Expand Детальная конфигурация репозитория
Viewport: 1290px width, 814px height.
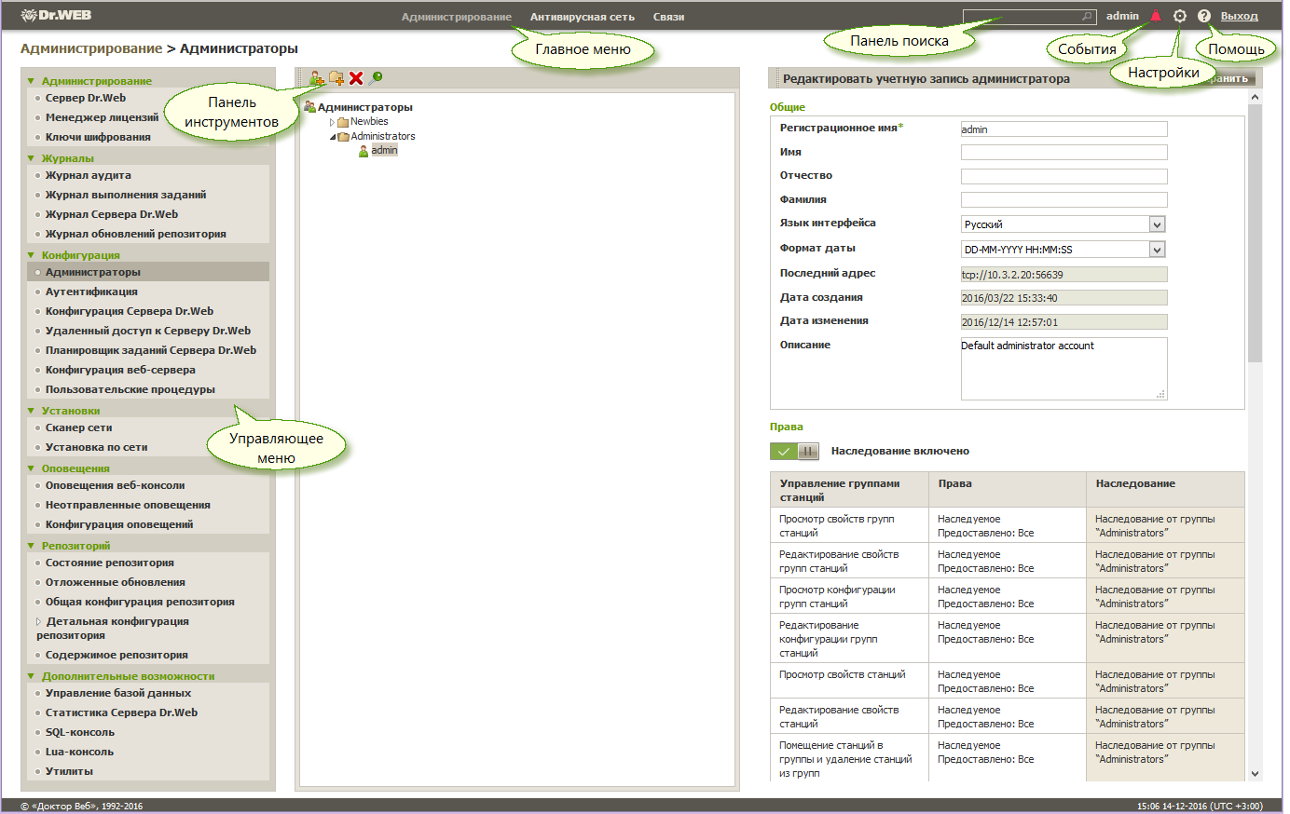tap(39, 621)
